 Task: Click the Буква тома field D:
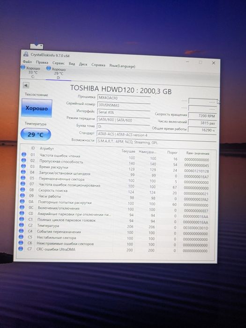point(123,127)
